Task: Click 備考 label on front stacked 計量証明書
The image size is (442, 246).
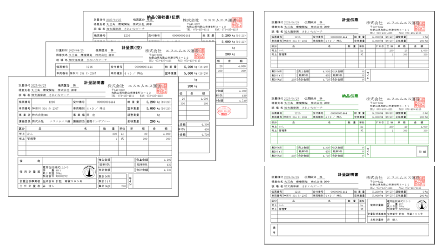Action: coord(30,161)
